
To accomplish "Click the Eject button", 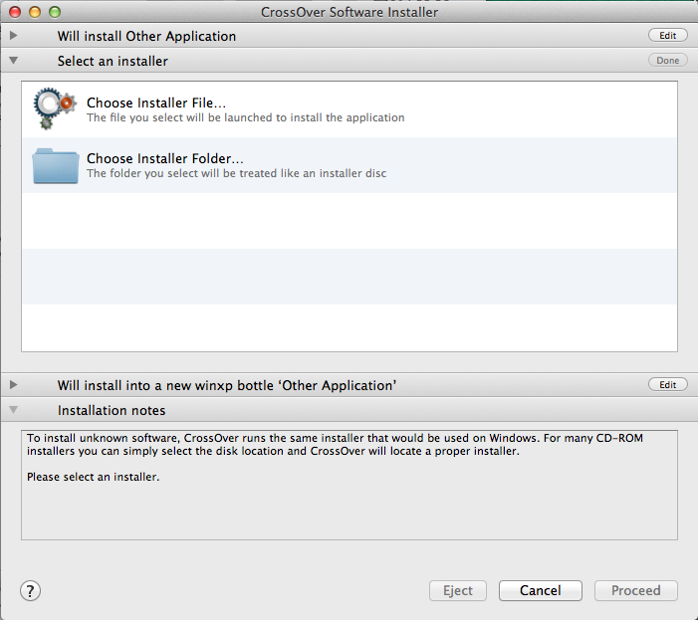I will coord(458,591).
